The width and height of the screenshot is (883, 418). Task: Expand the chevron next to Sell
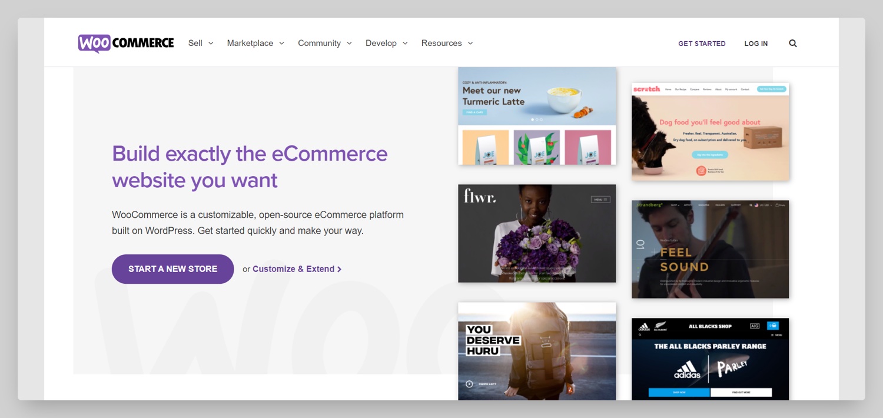tap(211, 44)
